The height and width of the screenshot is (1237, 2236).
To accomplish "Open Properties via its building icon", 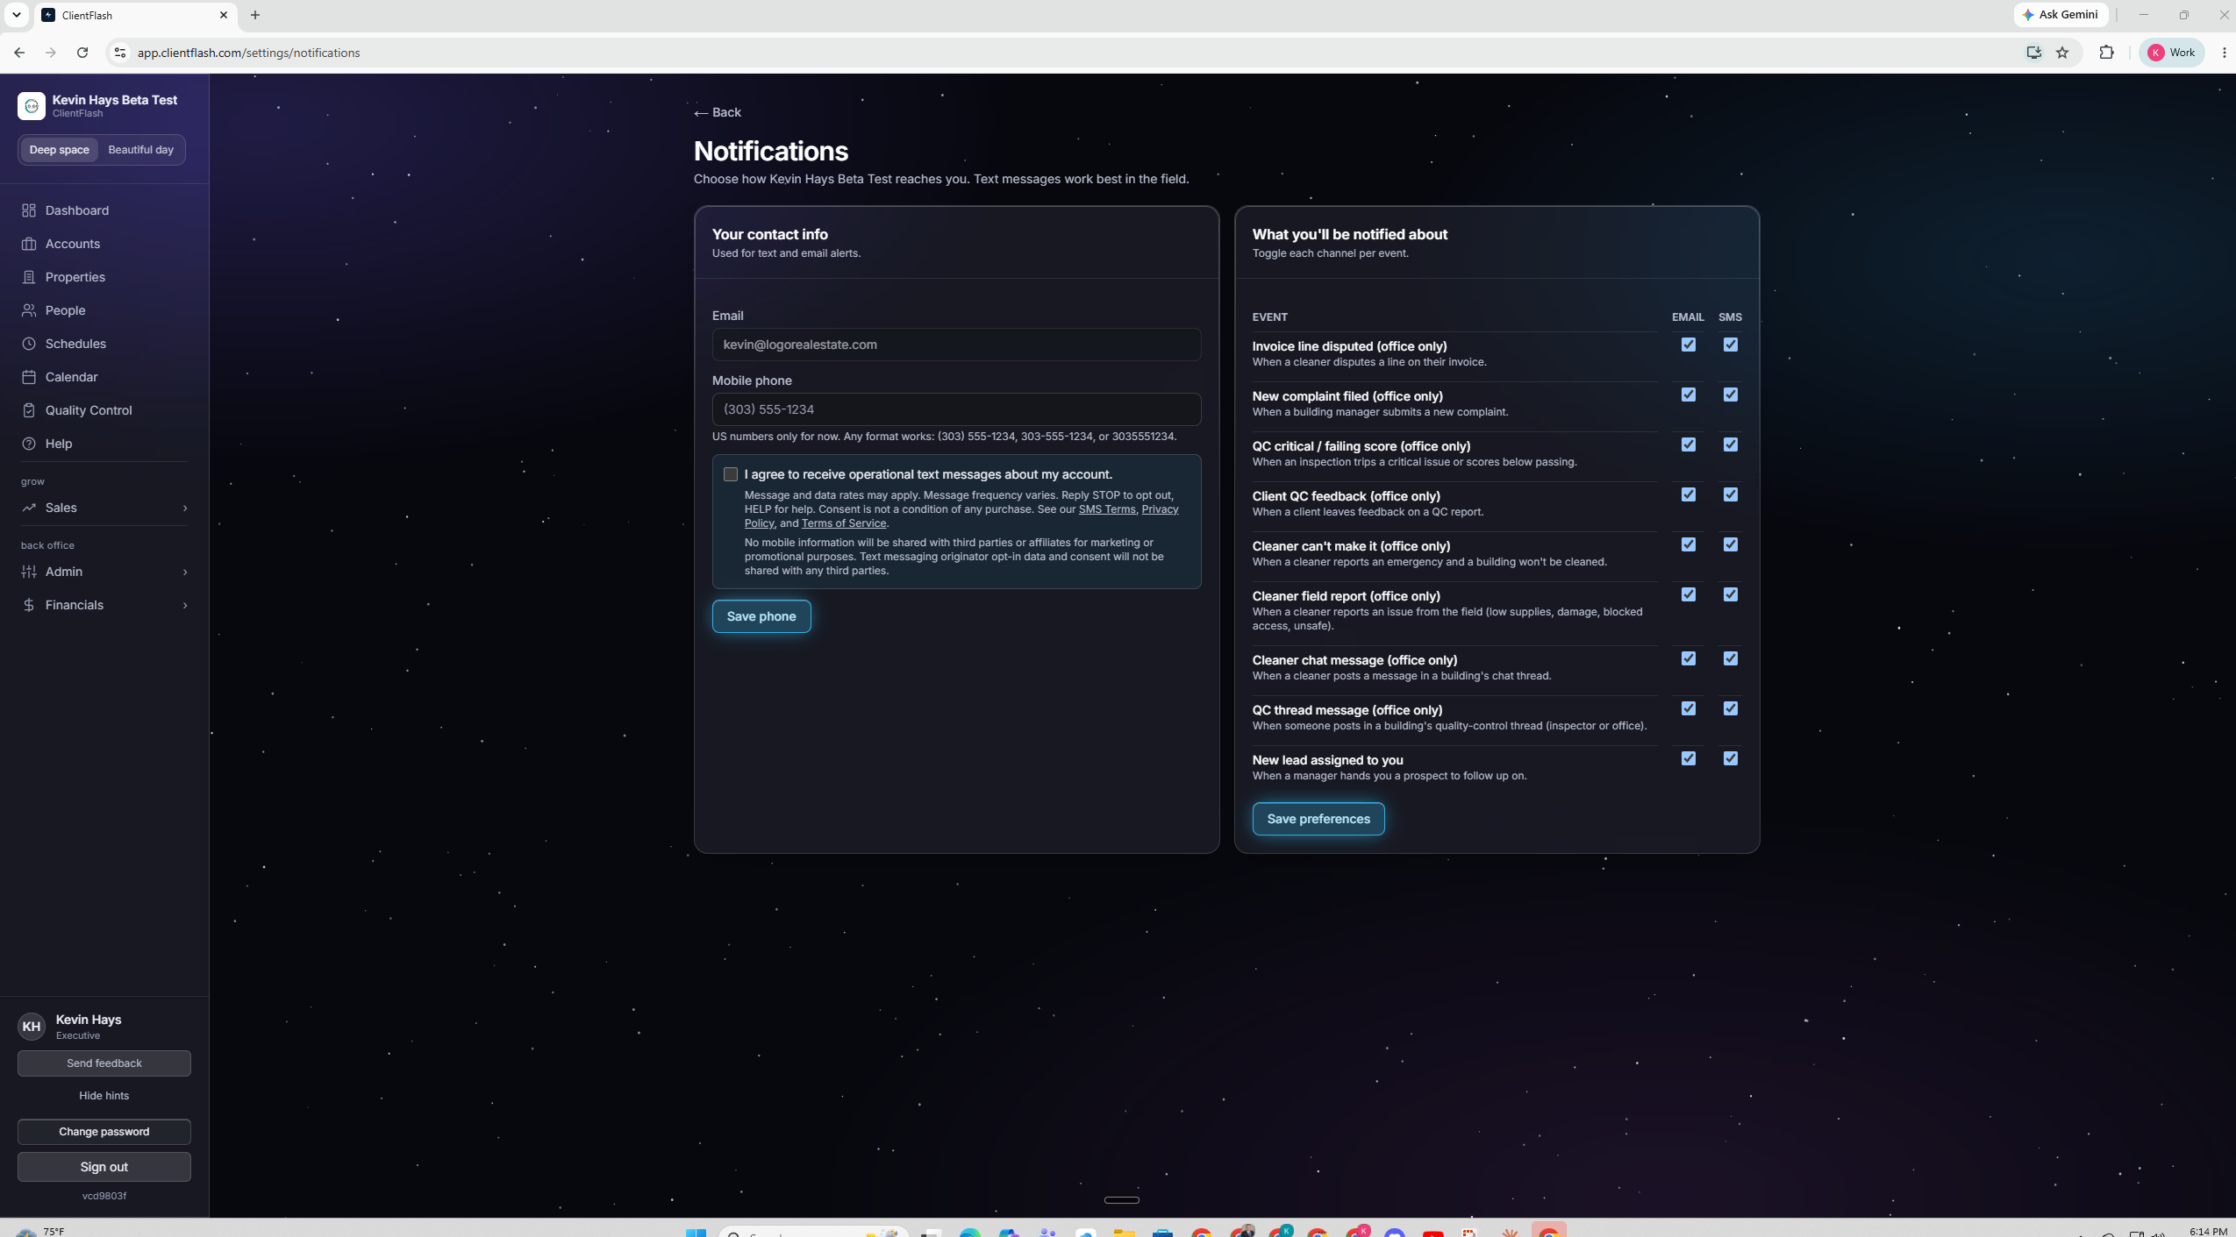I will tap(29, 277).
